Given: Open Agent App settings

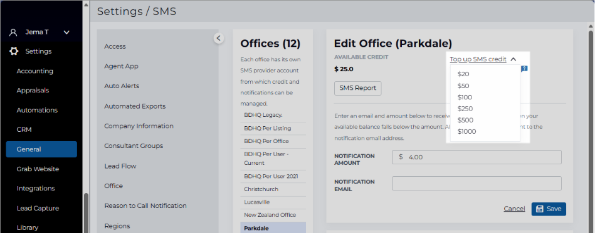Looking at the screenshot, I should coord(122,66).
